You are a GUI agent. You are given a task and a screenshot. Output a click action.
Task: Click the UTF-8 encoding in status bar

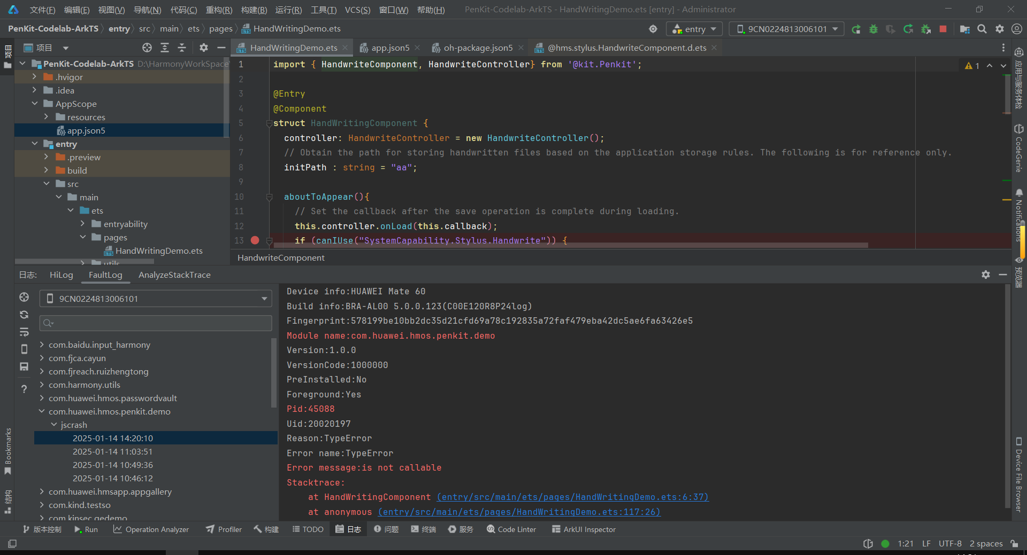950,543
